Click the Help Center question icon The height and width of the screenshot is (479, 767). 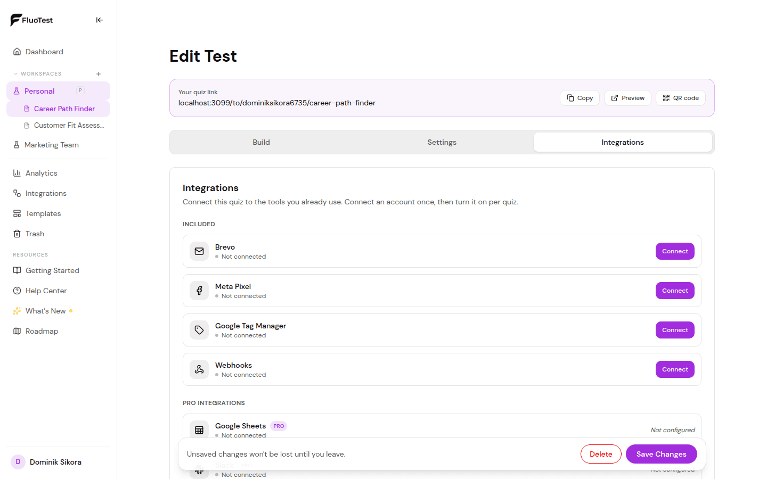click(x=17, y=291)
